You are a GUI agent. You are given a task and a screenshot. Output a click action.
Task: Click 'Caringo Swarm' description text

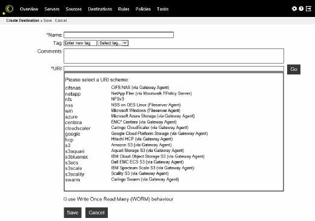[x=145, y=179]
